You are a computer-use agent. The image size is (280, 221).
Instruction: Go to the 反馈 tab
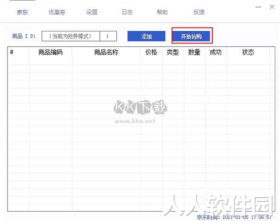(x=199, y=12)
